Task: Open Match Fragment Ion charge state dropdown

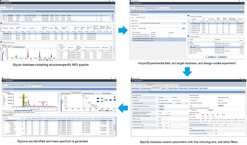Action: pyautogui.click(x=166, y=116)
